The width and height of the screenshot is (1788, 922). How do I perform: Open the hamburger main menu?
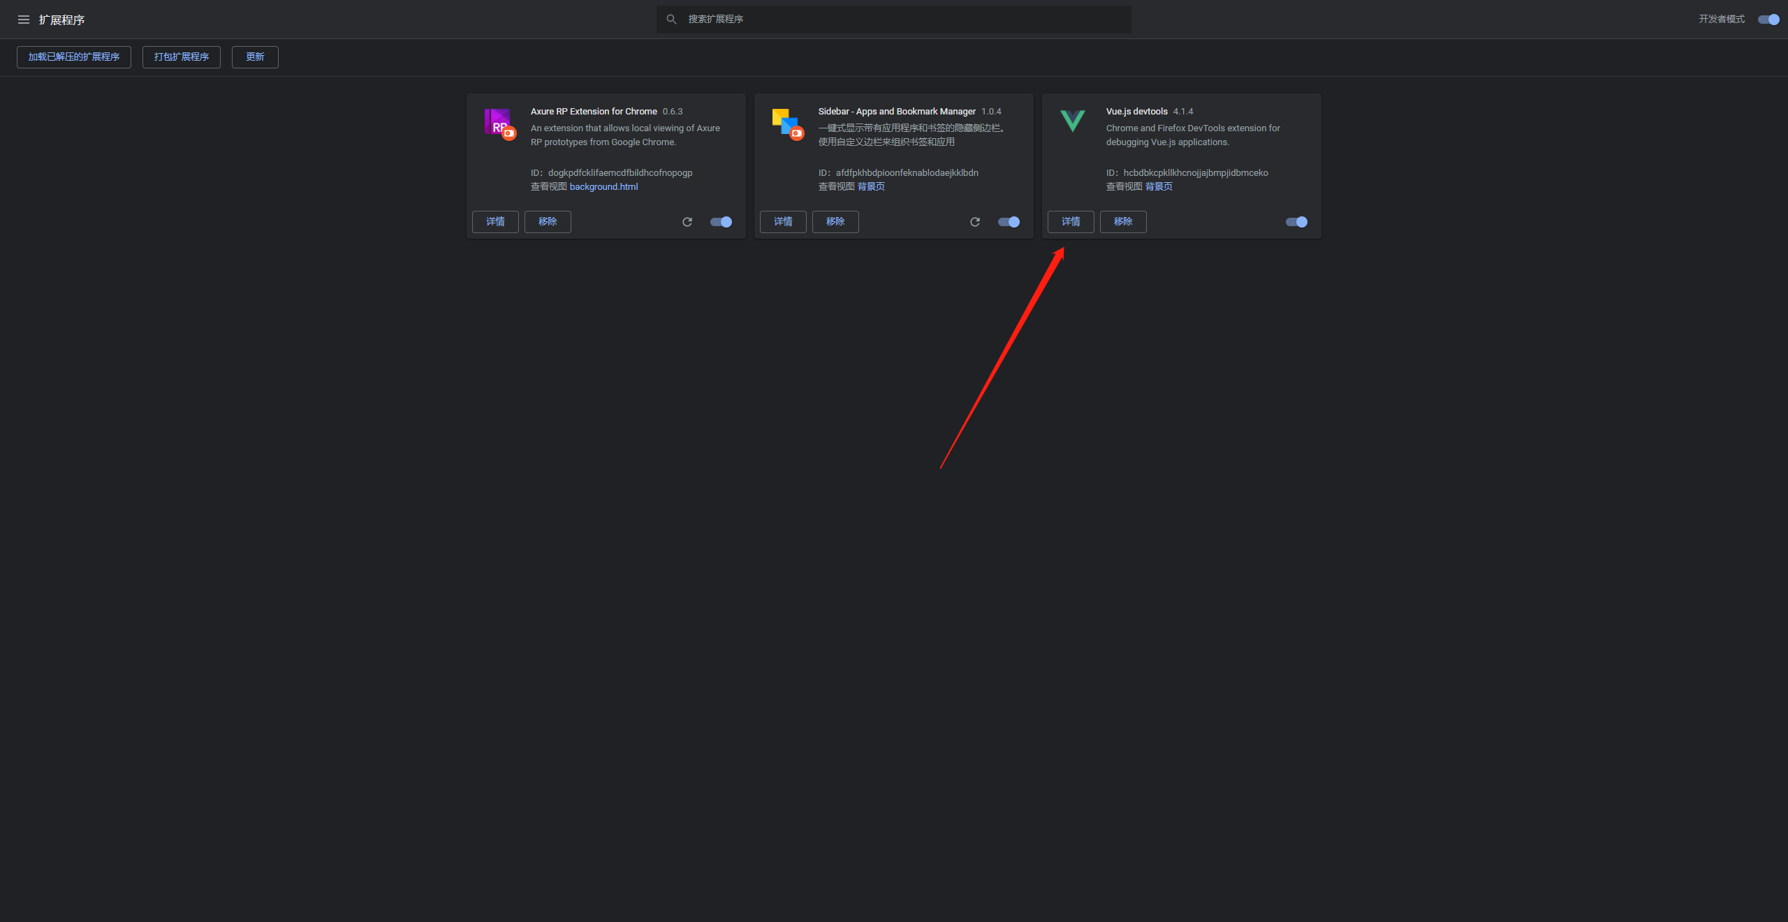coord(24,20)
